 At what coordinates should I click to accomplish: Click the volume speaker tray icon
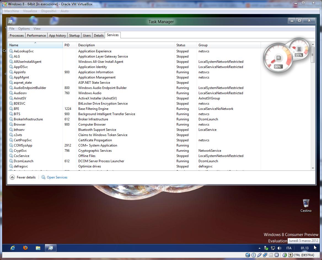279,248
